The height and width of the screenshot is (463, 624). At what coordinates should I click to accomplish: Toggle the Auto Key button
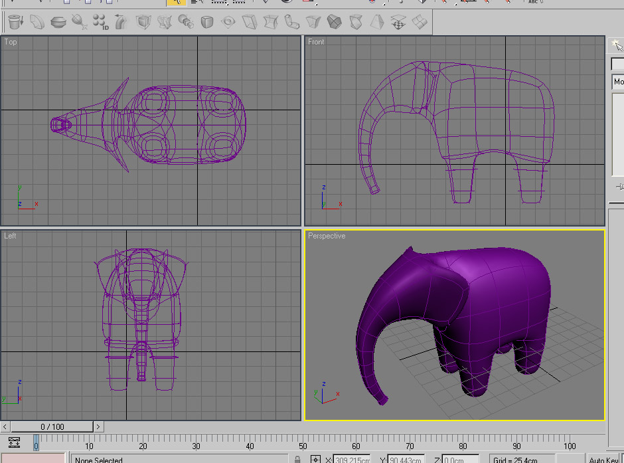(x=603, y=460)
